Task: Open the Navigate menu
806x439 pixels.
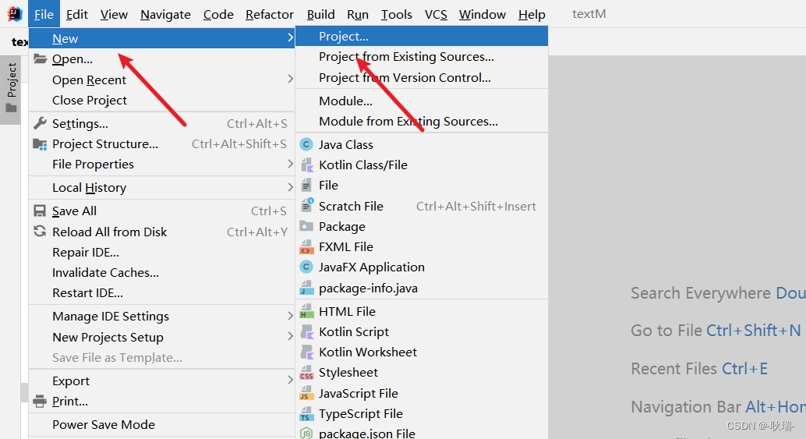Action: pos(165,14)
